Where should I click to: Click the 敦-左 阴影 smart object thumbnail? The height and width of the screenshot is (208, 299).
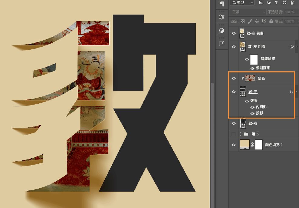(242, 47)
